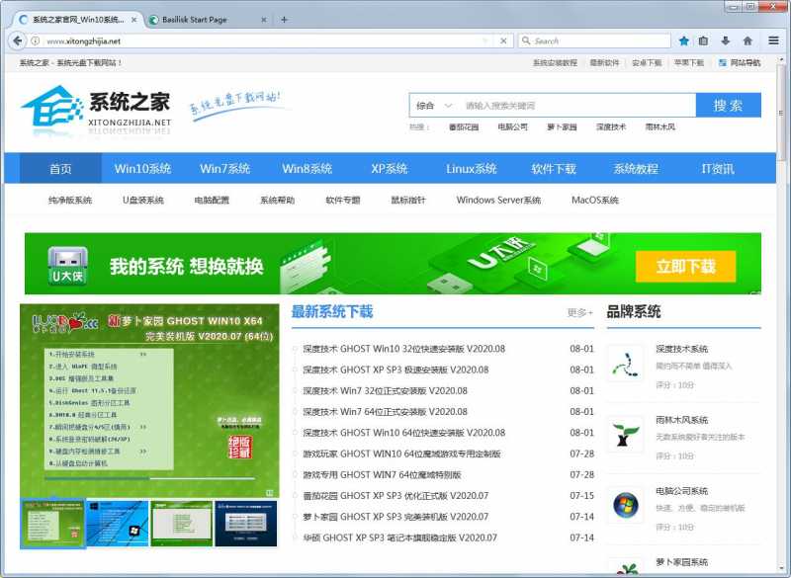Click the bookmarks clipboard icon near the toolbar
This screenshot has width=791, height=578.
[705, 41]
